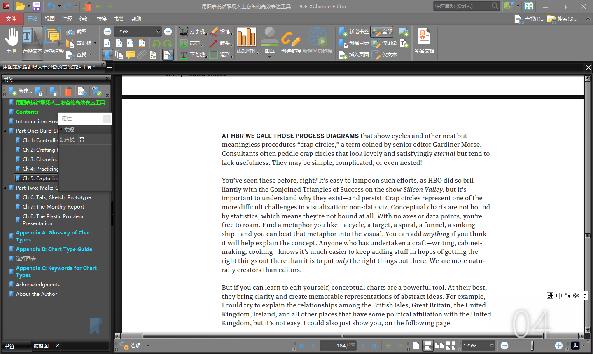Screen dimensions: 593x354
Task: Switch to the View (视图) ribbon tab
Action: (50, 19)
